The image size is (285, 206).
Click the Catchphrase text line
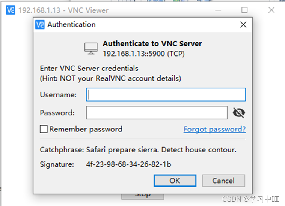click(138, 150)
